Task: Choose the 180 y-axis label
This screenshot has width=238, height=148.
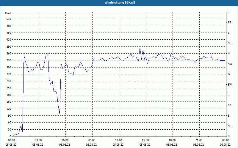Action: [9, 95]
